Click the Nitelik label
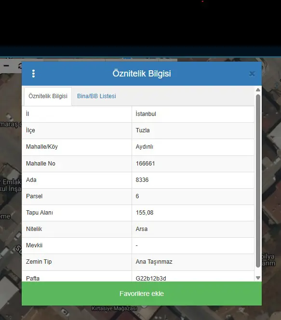This screenshot has height=320, width=281. click(x=34, y=229)
